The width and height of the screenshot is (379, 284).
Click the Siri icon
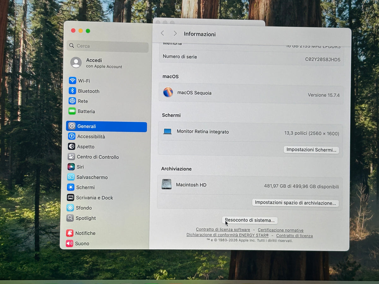[71, 167]
